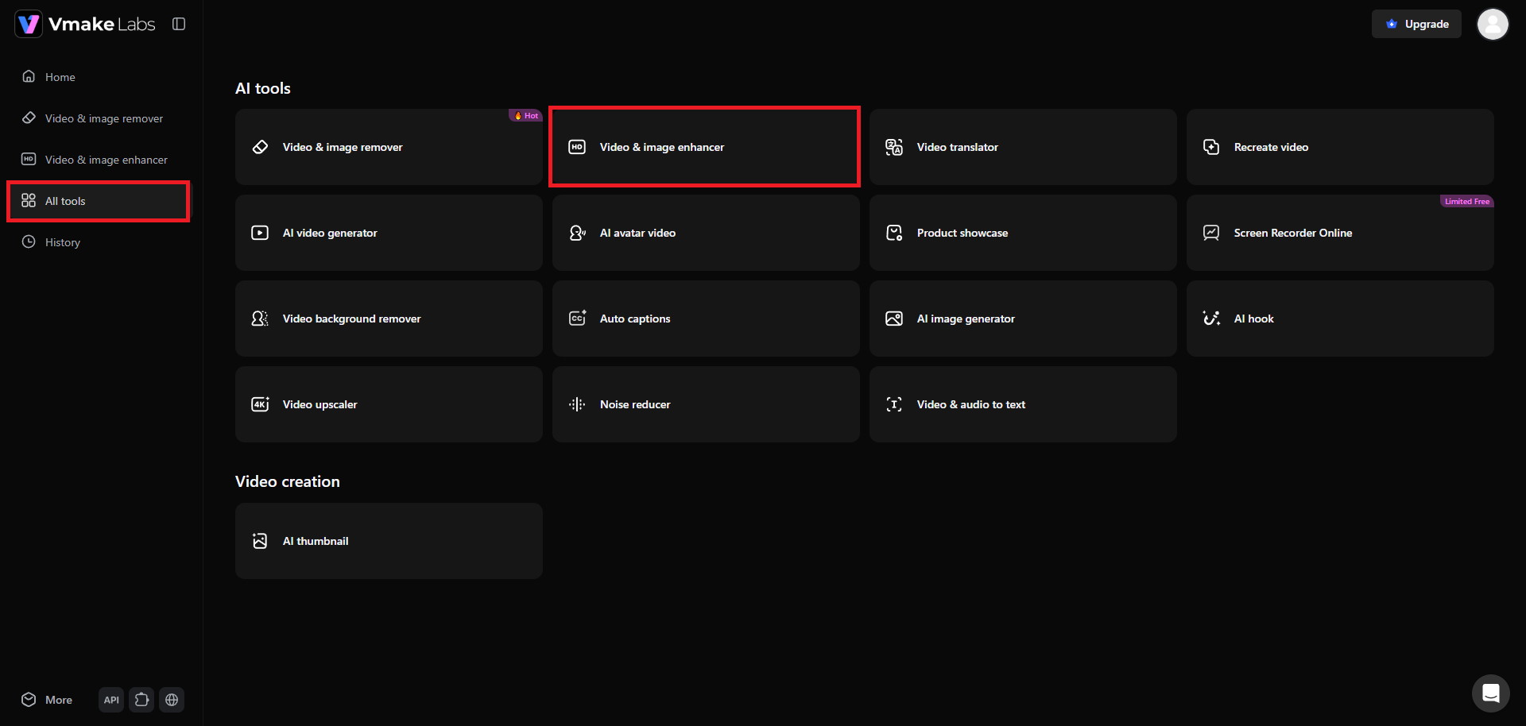The image size is (1526, 726).
Task: Click the Video upscaler 4K icon
Action: pos(260,404)
